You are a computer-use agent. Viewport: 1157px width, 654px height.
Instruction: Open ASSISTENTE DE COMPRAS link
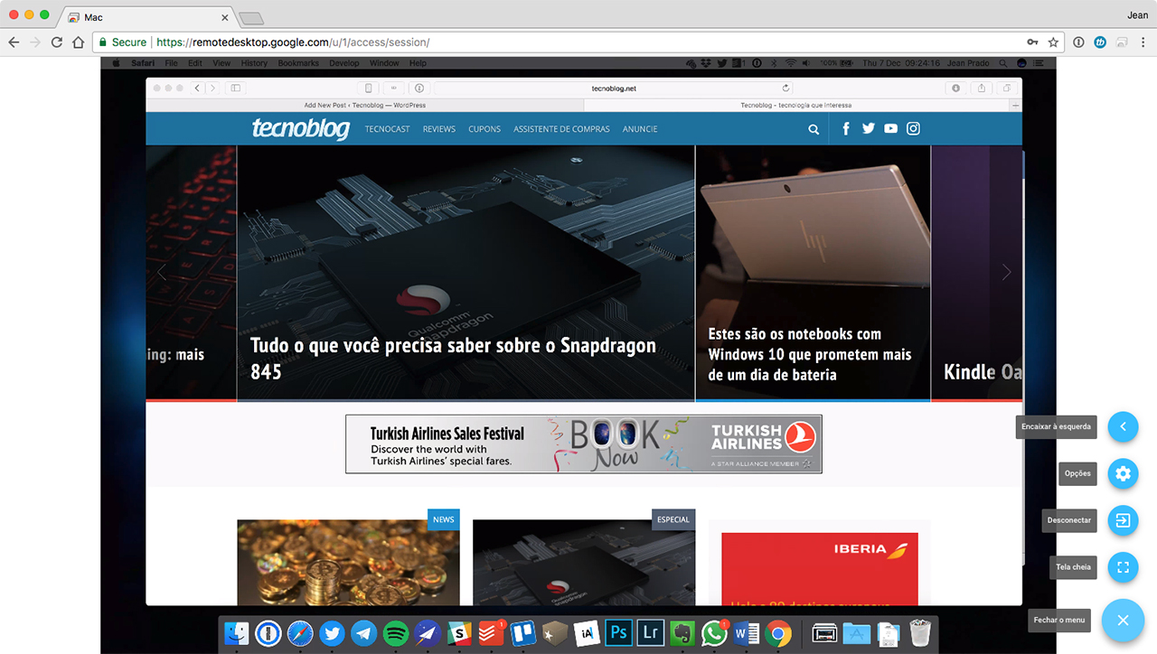(561, 129)
